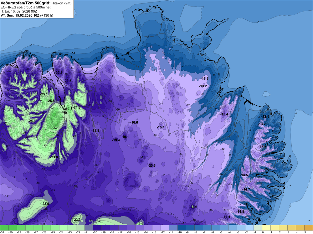
Task: Select the '-11' label on the color legend
Action: 171,232
